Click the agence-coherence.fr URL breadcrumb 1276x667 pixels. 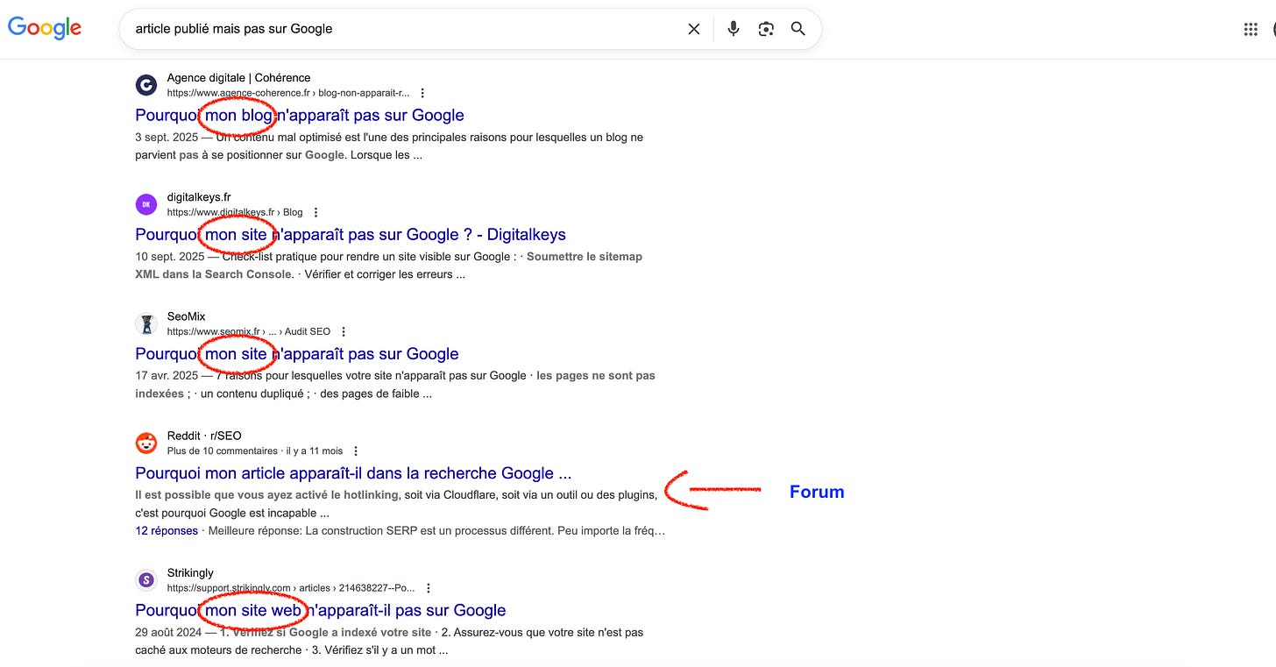coord(288,93)
